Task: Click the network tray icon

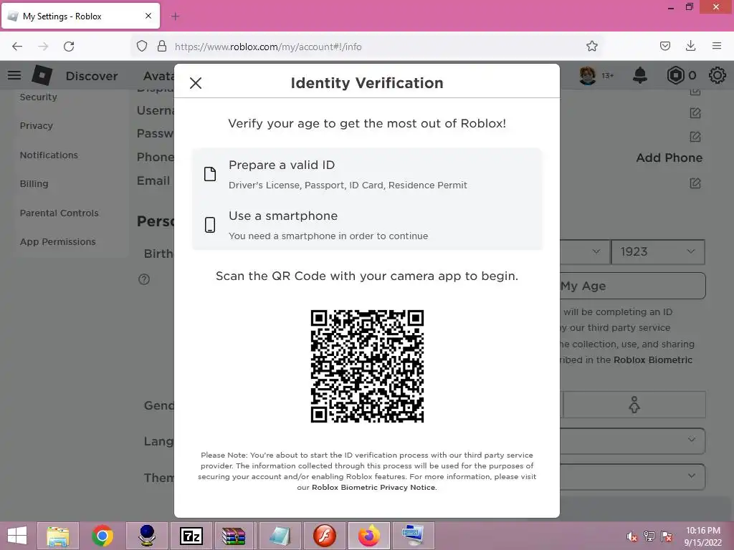Action: pyautogui.click(x=649, y=536)
